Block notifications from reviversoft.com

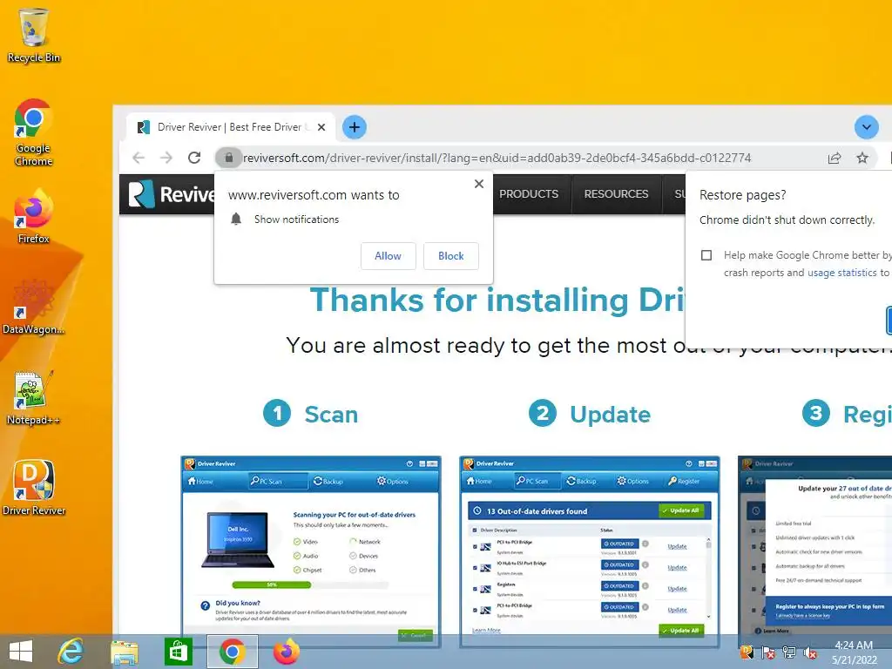click(x=450, y=256)
